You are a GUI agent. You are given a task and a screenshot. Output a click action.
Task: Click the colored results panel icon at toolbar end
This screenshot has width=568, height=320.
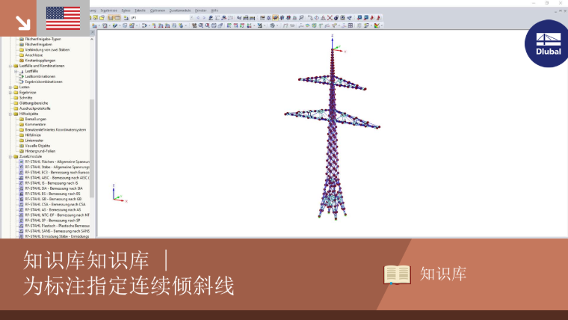click(x=377, y=25)
